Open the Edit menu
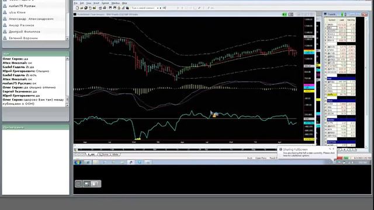 (82, 3)
